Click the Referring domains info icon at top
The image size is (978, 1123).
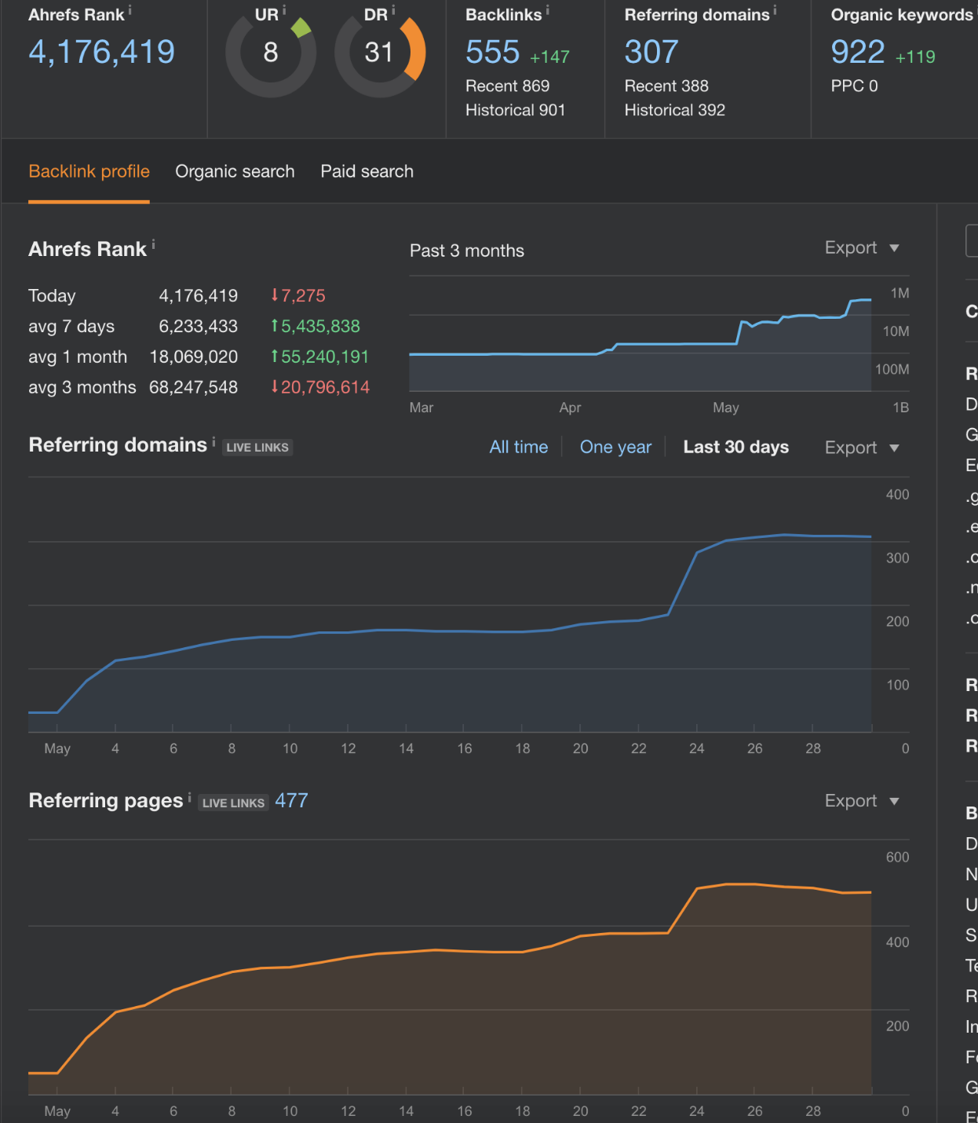pyautogui.click(x=775, y=11)
